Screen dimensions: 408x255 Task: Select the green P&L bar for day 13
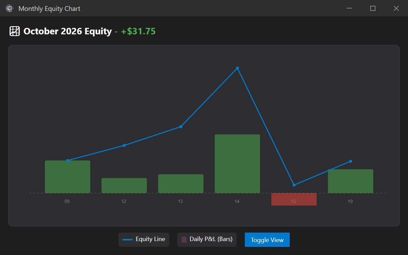pyautogui.click(x=181, y=184)
